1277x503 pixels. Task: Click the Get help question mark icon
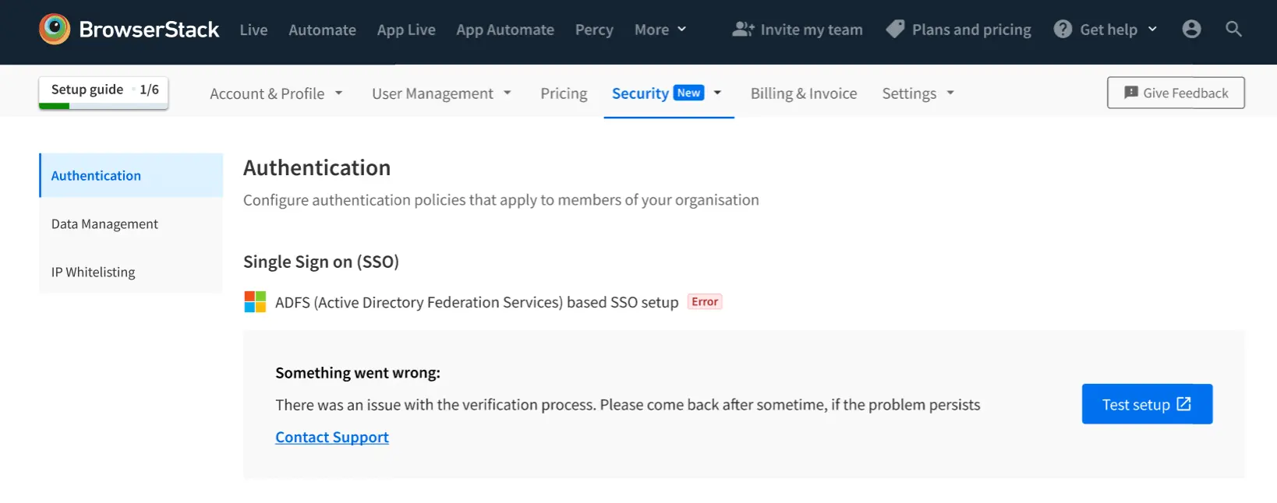tap(1063, 30)
